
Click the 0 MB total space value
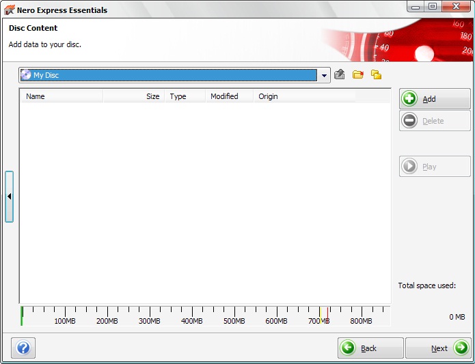pos(457,317)
